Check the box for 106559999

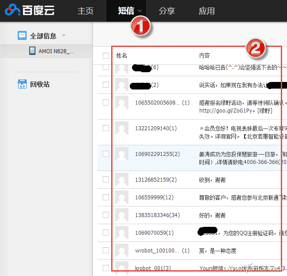coord(106,197)
